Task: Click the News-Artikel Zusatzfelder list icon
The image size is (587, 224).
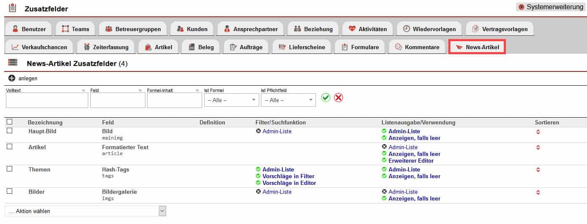Action: click(x=13, y=63)
